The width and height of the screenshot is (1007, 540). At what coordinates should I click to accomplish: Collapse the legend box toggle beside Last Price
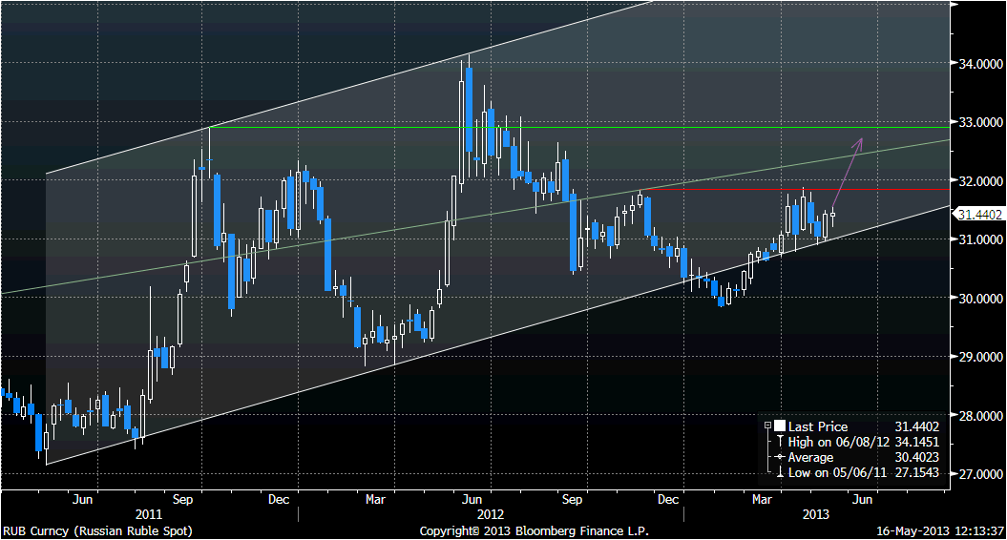click(x=767, y=426)
